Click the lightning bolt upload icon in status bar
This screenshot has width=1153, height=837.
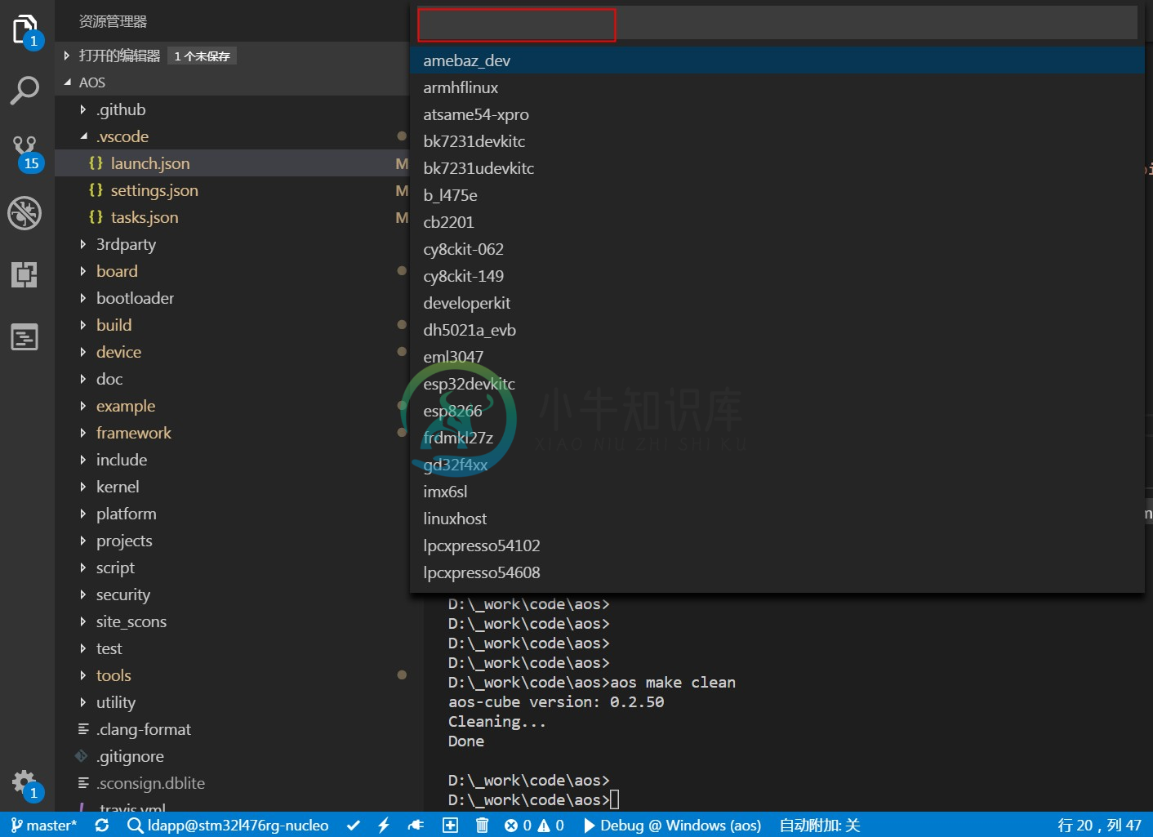pos(384,826)
